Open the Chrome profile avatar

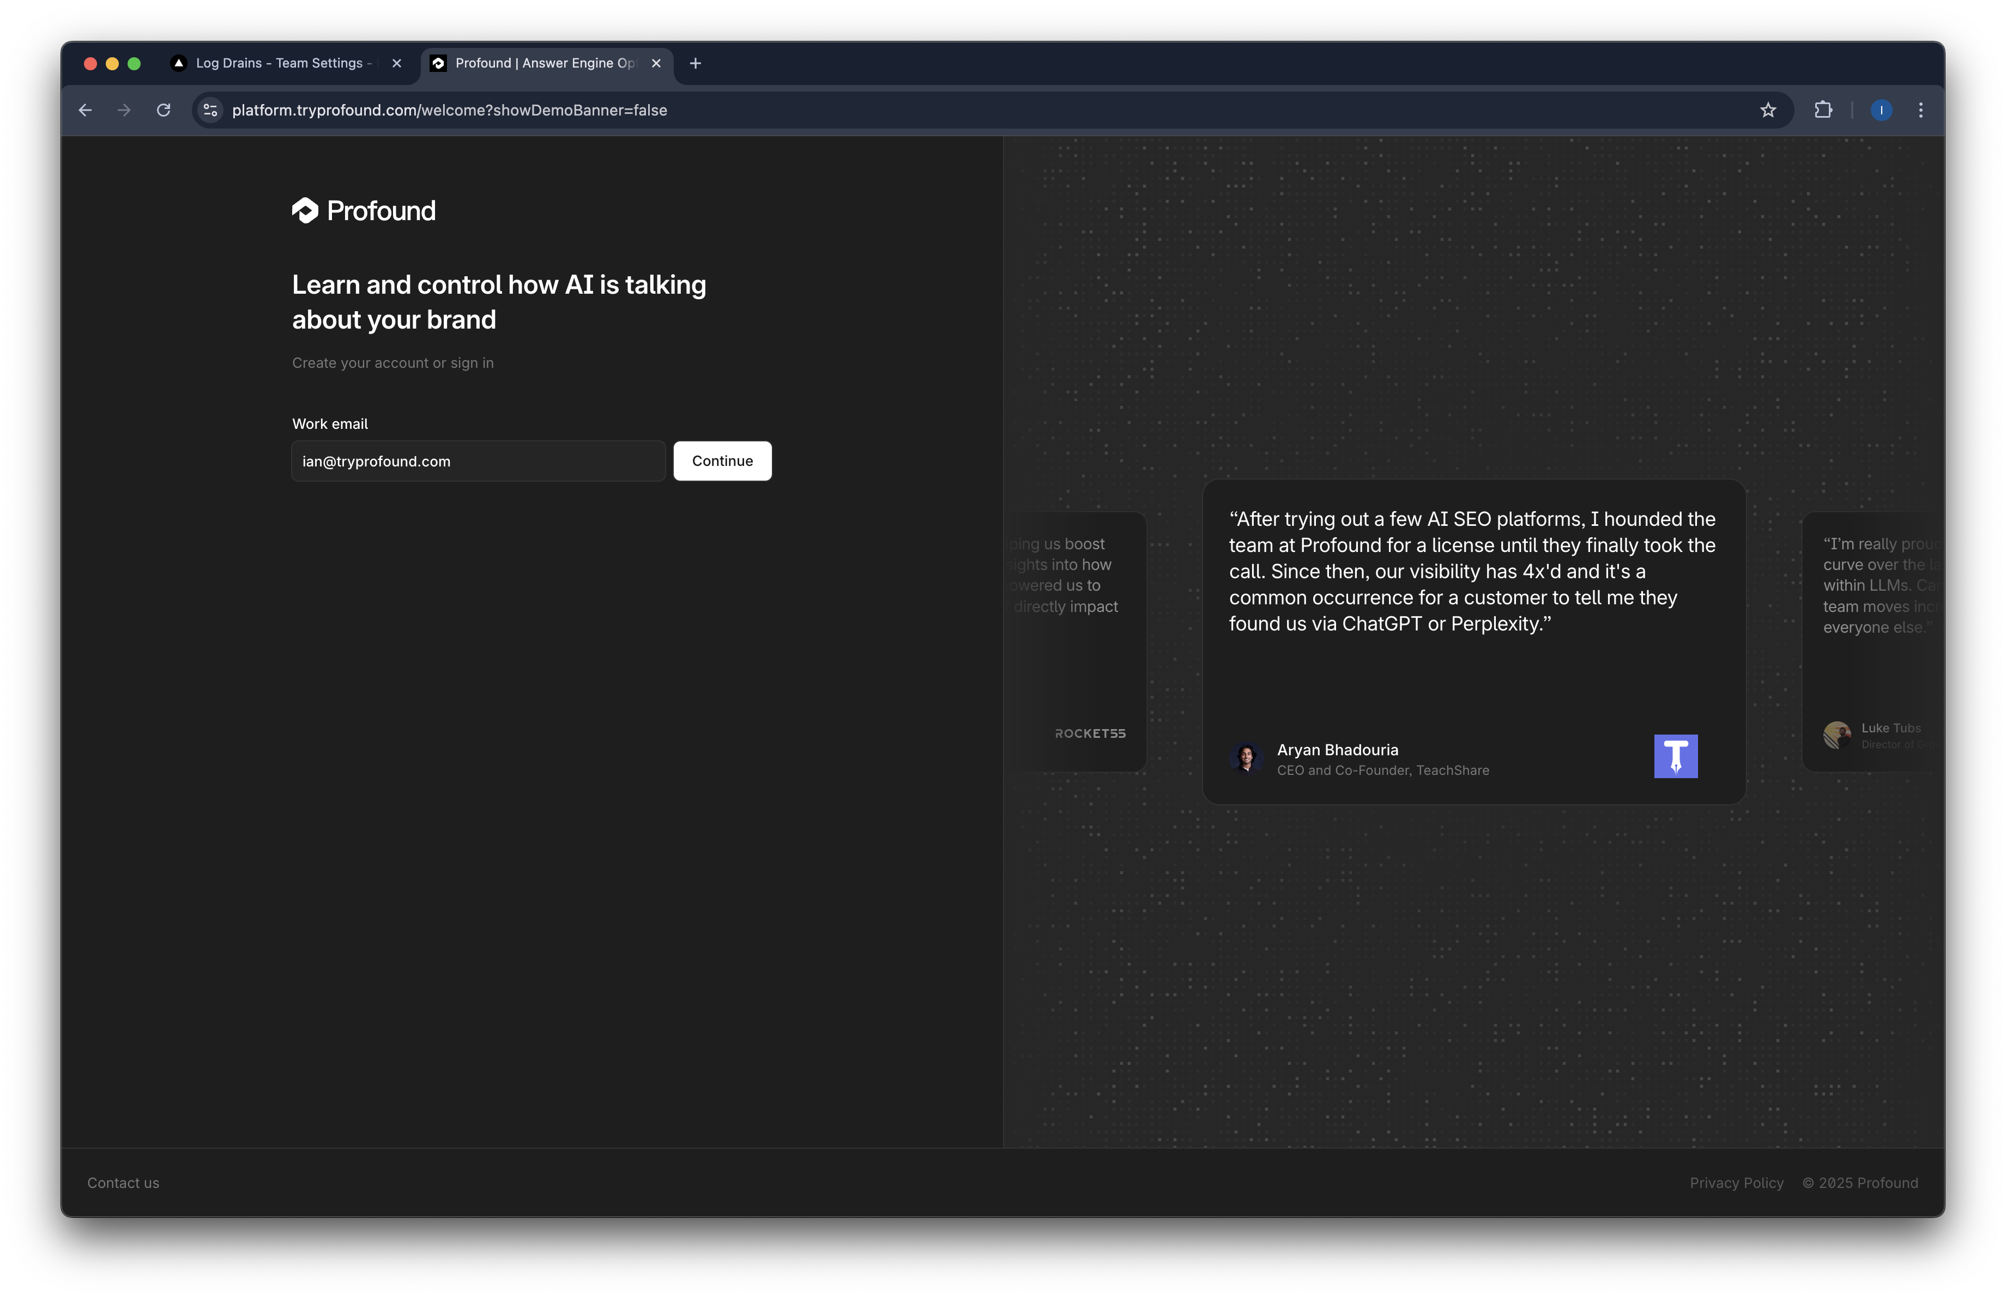coord(1881,110)
